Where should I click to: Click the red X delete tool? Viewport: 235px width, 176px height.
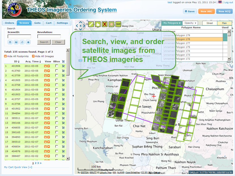[x=104, y=24]
